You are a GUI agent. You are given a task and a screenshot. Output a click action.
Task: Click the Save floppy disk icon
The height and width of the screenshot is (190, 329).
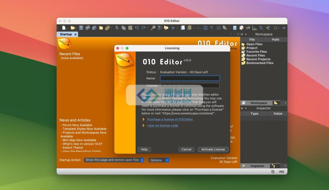point(81,28)
